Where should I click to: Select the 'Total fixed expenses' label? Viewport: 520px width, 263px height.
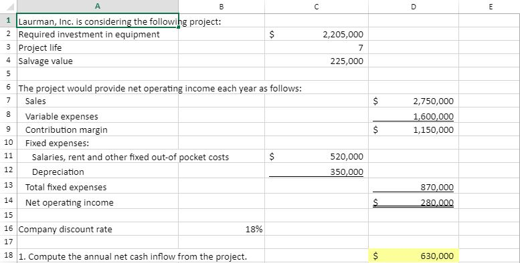(98, 186)
